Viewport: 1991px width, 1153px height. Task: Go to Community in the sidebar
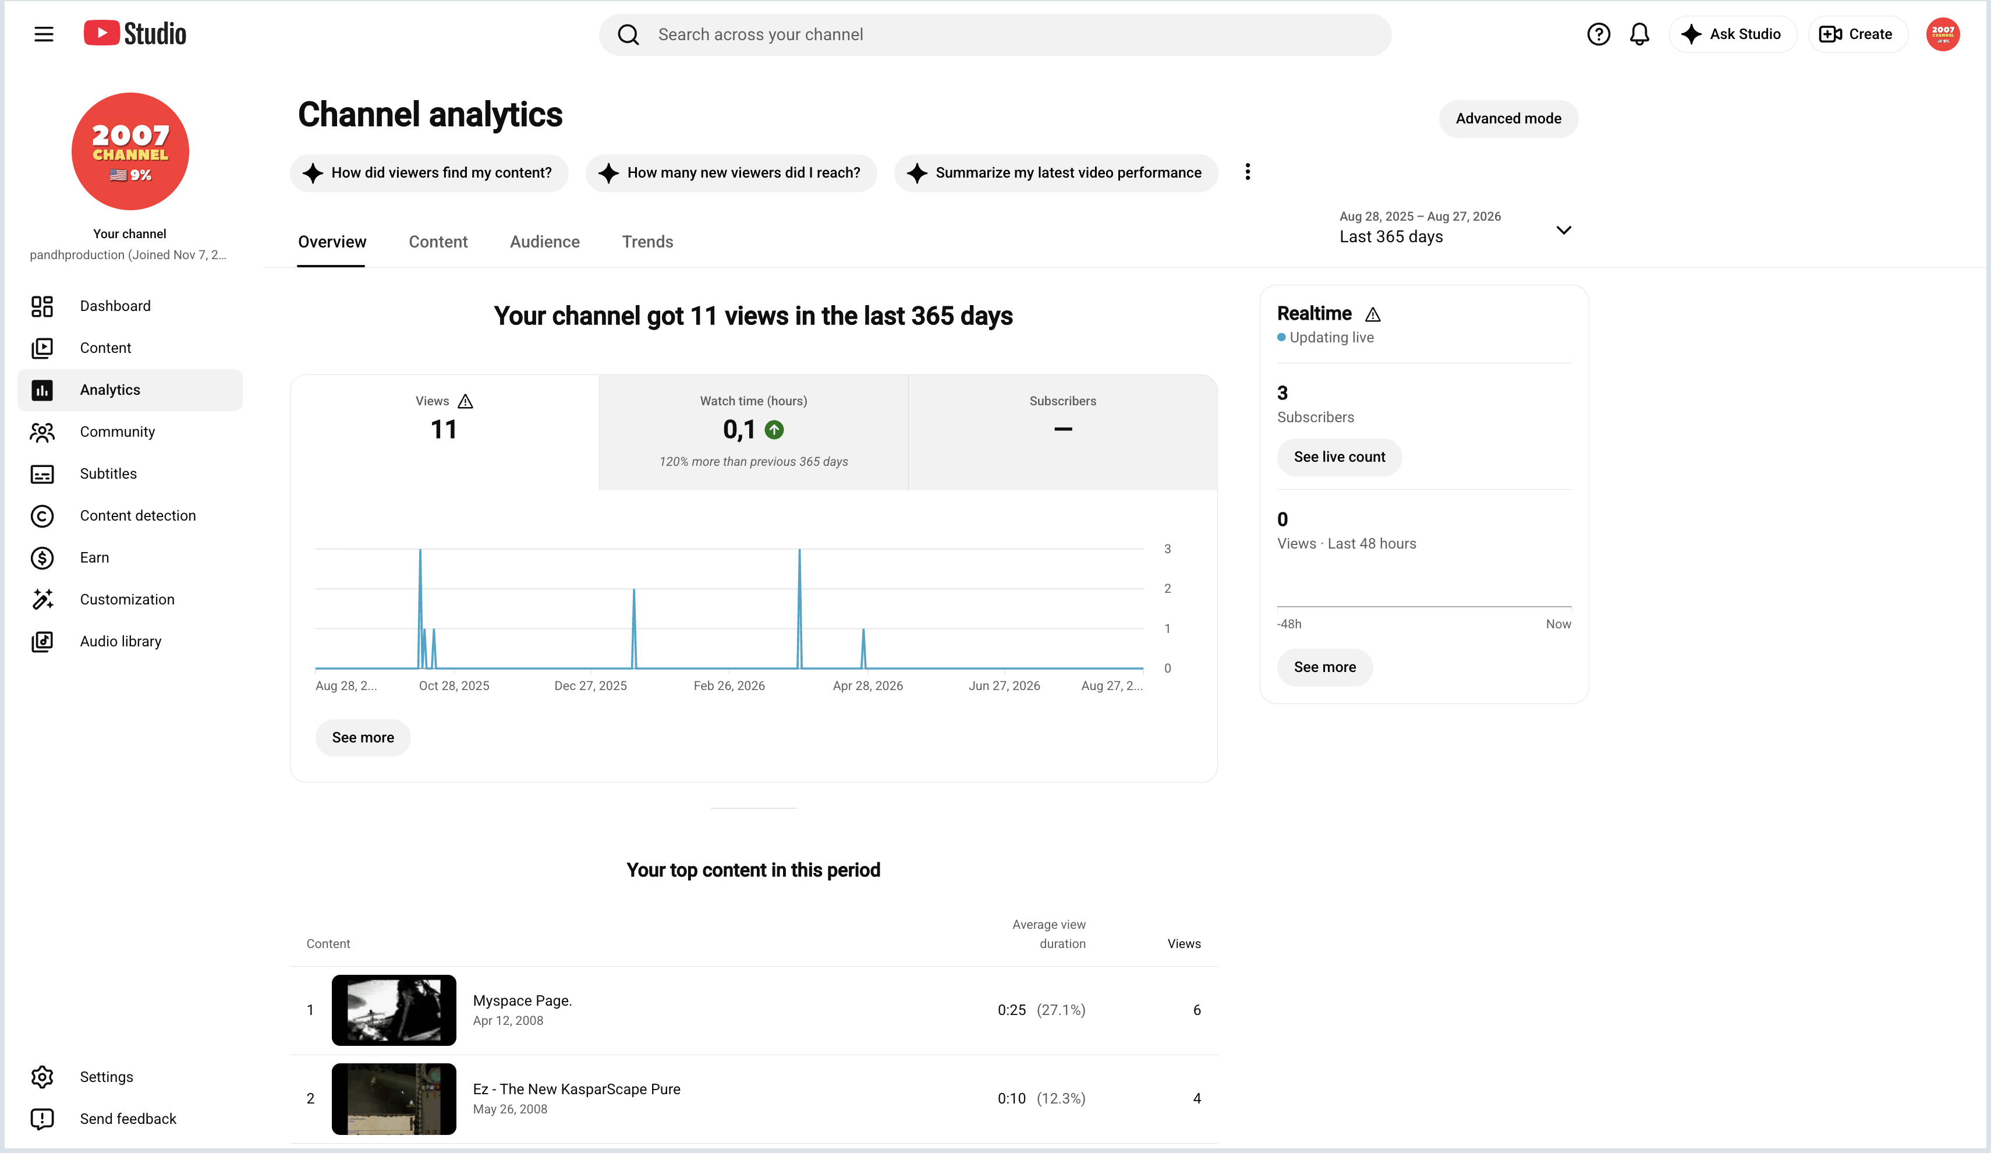coord(130,432)
